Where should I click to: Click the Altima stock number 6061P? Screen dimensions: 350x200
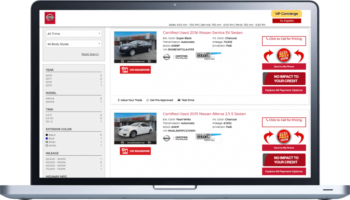[x=175, y=127]
